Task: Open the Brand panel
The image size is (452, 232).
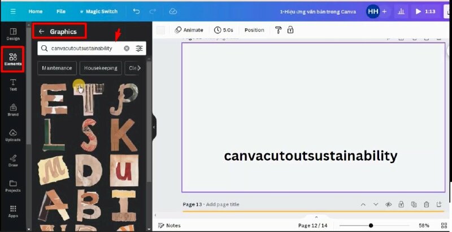Action: click(12, 109)
